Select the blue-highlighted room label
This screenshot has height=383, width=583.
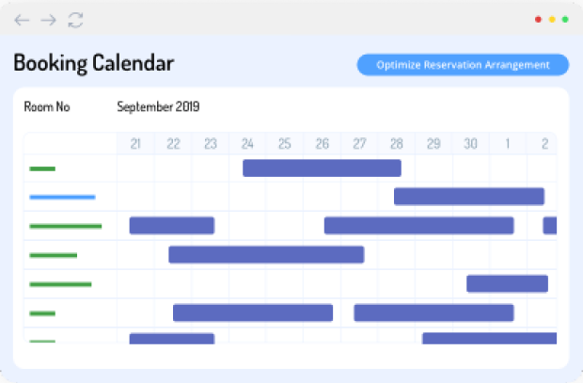(x=62, y=198)
